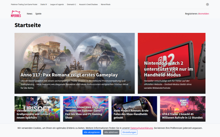Click the Anmelden link
The height and width of the screenshot is (137, 220).
pyautogui.click(x=204, y=14)
